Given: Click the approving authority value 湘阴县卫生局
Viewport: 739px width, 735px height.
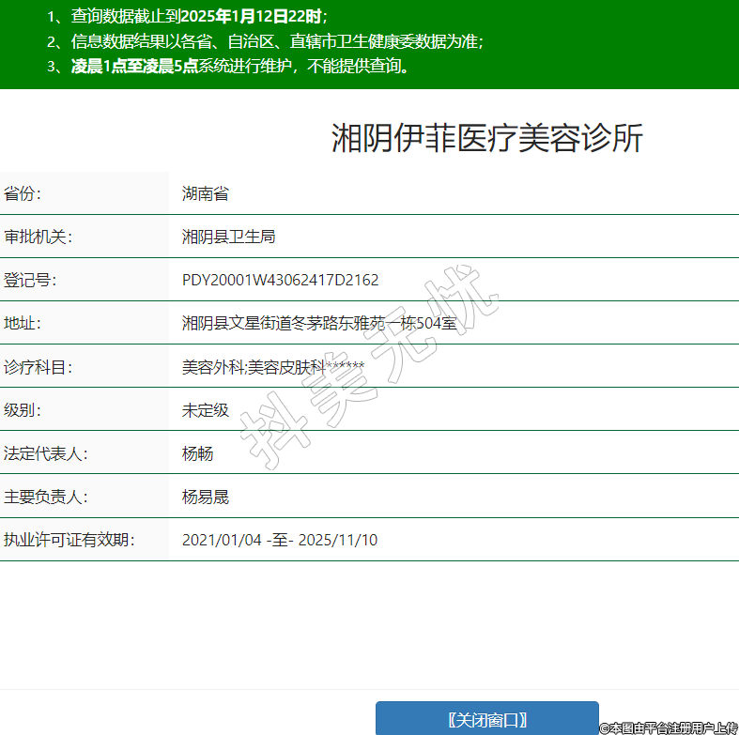Looking at the screenshot, I should (228, 237).
